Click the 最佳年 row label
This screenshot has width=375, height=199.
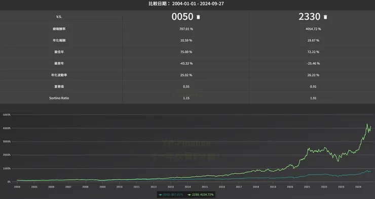tap(59, 52)
